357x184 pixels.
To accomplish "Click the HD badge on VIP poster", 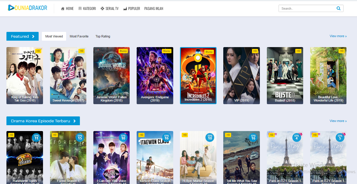I will pyautogui.click(x=255, y=51).
